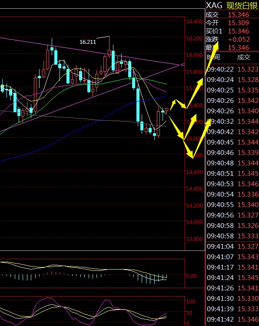The height and width of the screenshot is (326, 259).
Task: Click the most recent red candlestick
Action: [166, 110]
